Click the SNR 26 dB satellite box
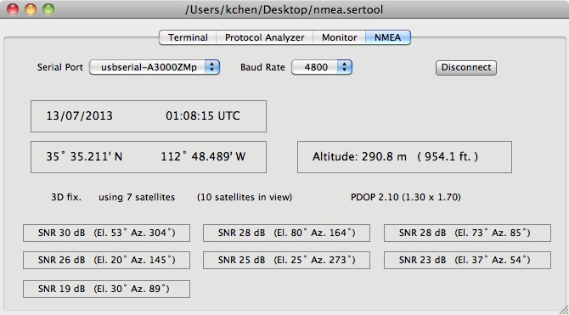 click(106, 260)
